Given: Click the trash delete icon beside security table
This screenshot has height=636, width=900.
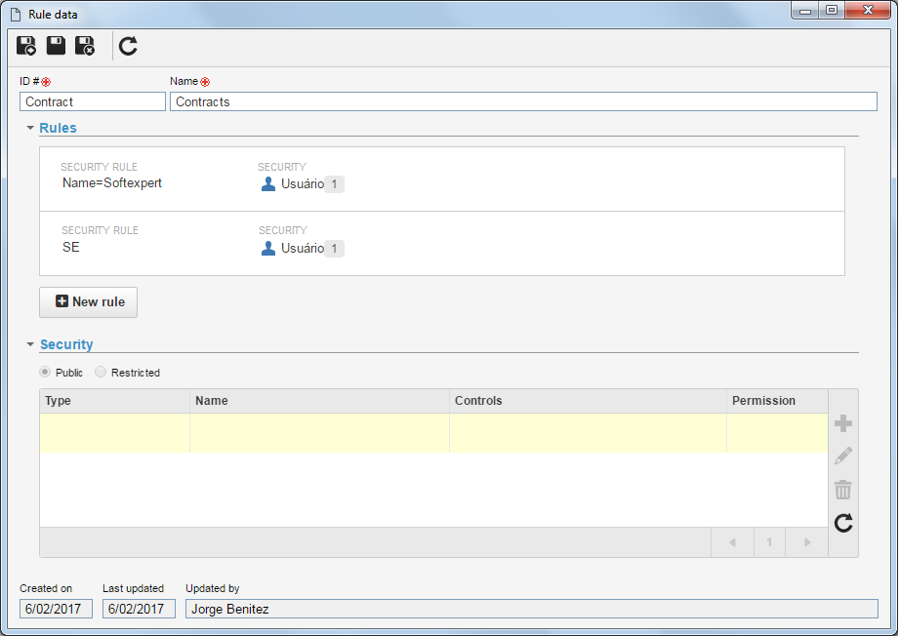Looking at the screenshot, I should point(843,490).
